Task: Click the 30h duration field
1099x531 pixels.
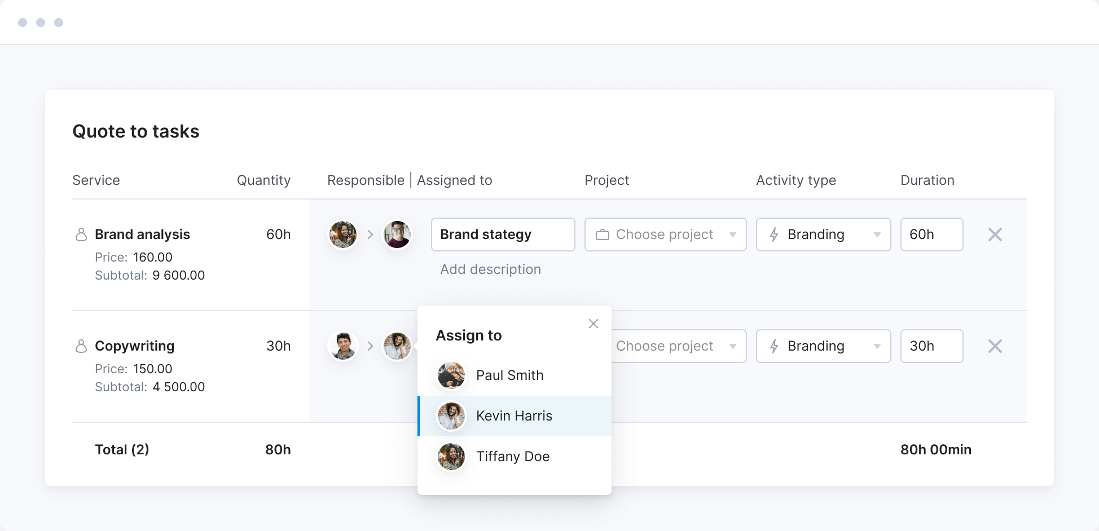Action: click(931, 346)
